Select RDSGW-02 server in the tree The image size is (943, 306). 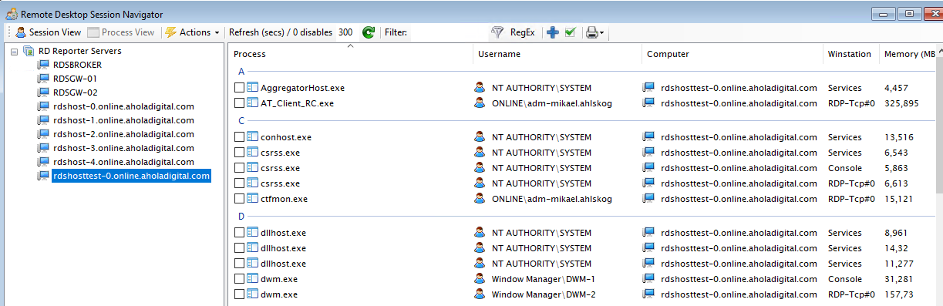(75, 92)
